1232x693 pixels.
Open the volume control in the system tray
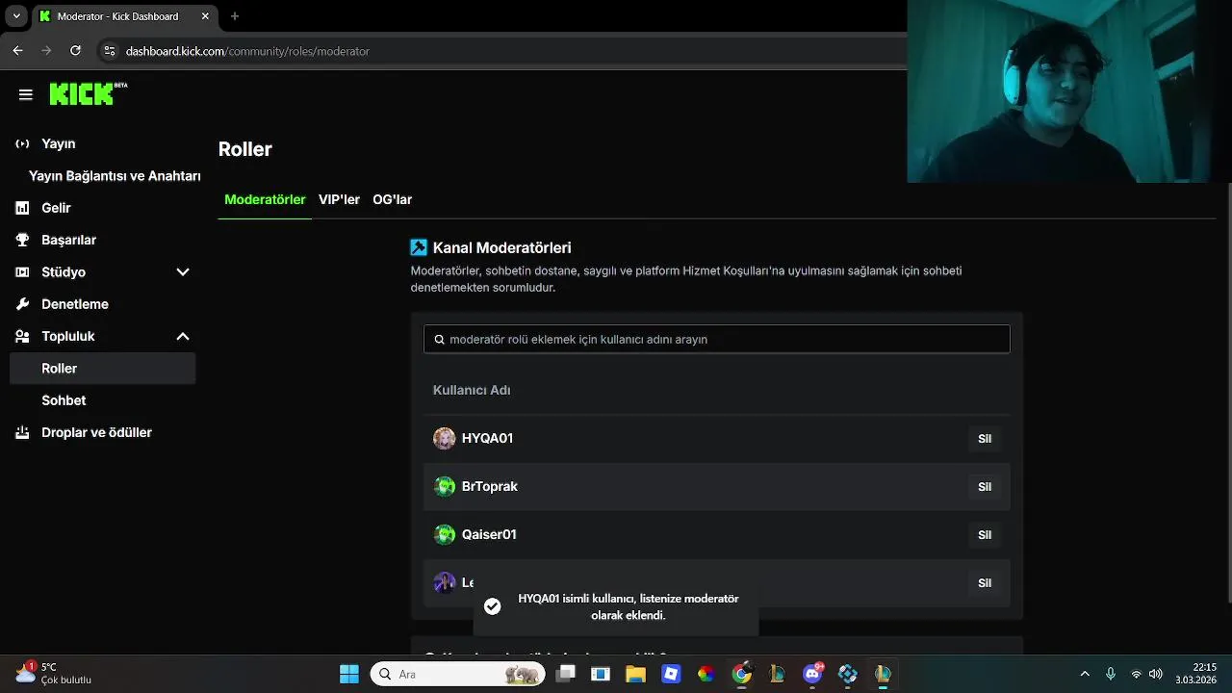[1156, 674]
